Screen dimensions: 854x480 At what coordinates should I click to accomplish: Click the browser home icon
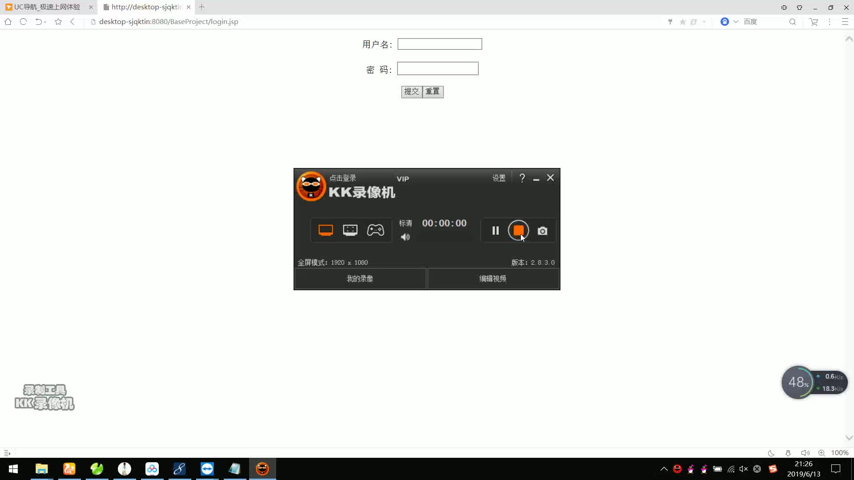[x=8, y=21]
